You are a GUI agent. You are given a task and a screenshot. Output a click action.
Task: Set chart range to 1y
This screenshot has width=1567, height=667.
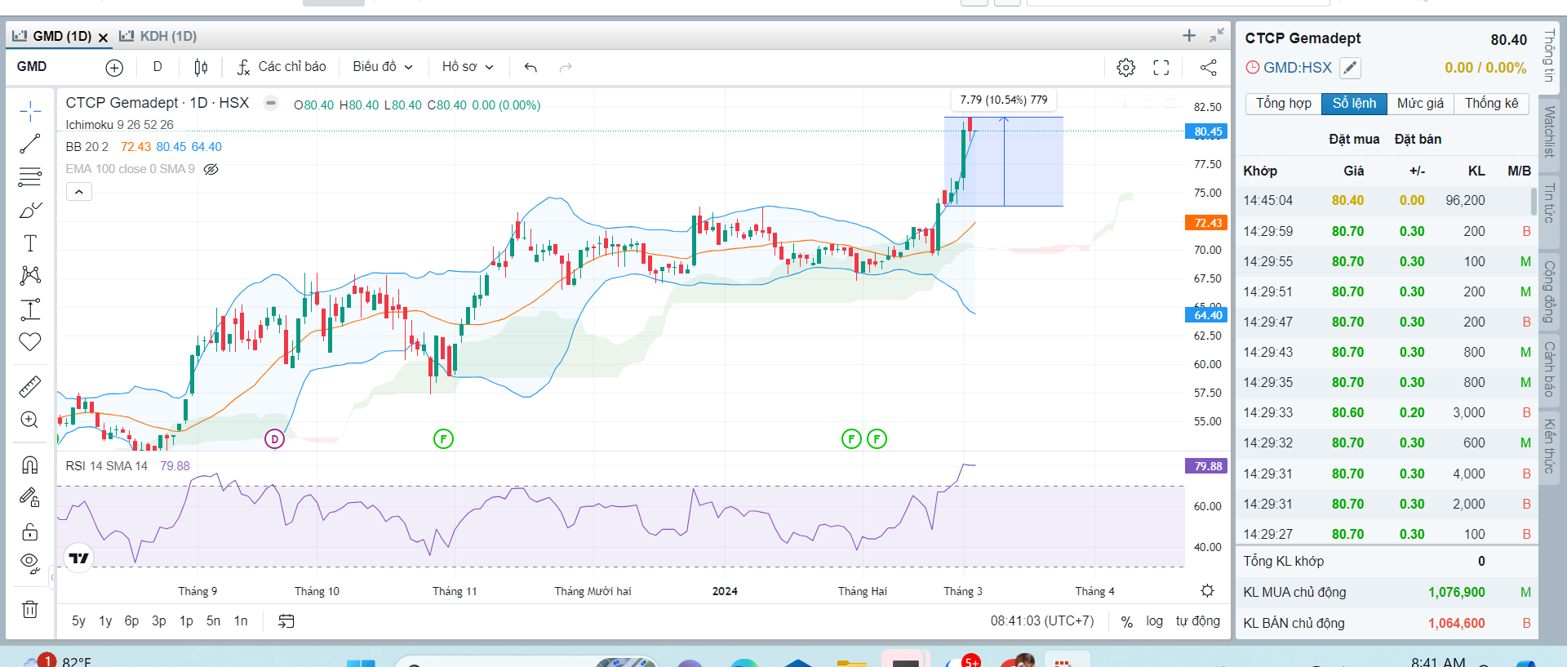105,621
